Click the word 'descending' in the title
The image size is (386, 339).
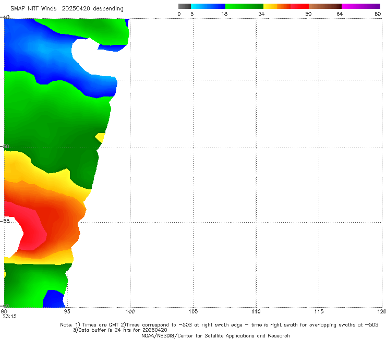108,9
